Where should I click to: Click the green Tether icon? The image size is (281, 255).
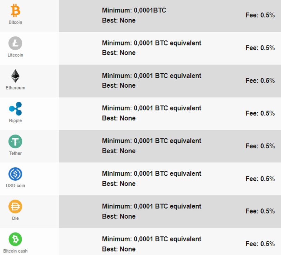click(x=15, y=142)
